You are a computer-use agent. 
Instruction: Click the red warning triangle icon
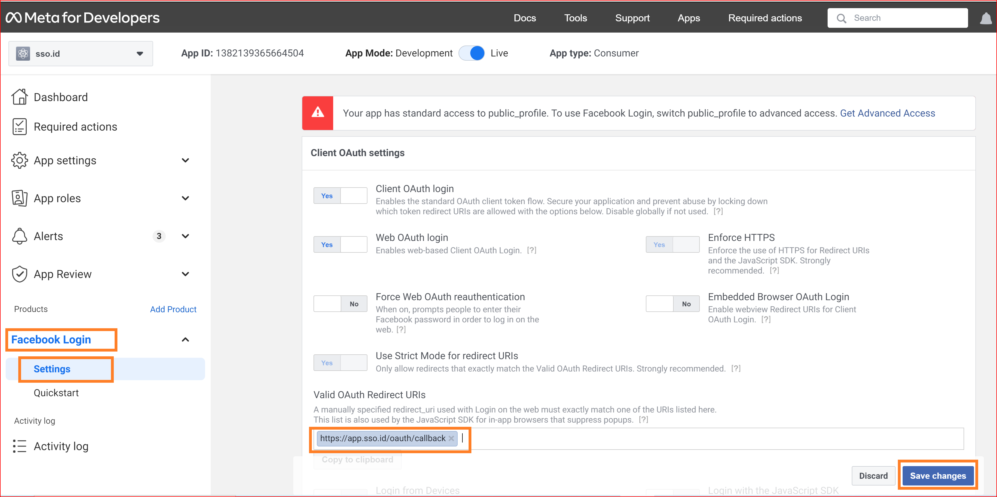point(318,113)
